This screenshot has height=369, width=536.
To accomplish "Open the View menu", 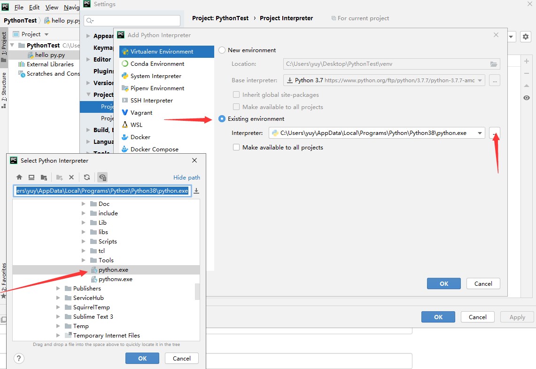I will click(x=52, y=7).
